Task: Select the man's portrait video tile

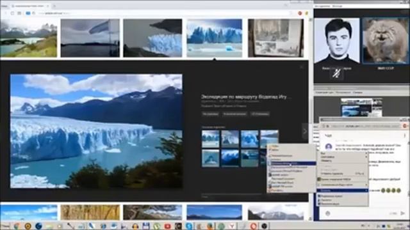Action: click(x=337, y=41)
